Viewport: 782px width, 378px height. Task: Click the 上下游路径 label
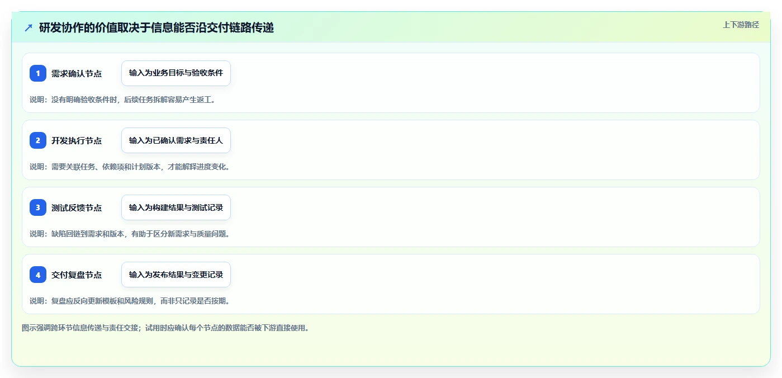741,25
